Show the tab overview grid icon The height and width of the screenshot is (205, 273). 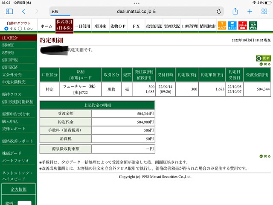click(x=264, y=12)
